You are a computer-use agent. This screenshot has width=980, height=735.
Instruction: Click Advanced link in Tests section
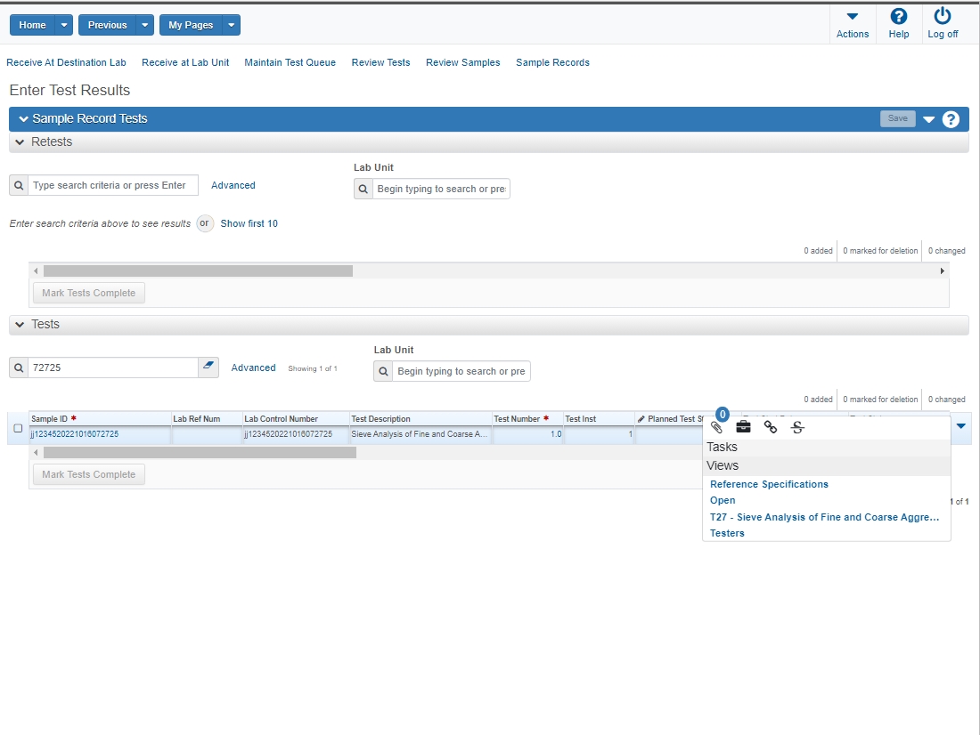pyautogui.click(x=253, y=367)
